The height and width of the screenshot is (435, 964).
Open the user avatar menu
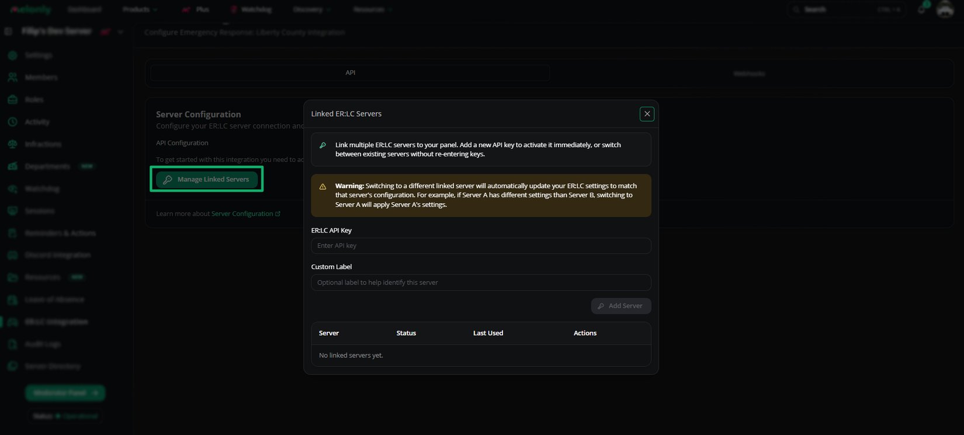tap(945, 9)
